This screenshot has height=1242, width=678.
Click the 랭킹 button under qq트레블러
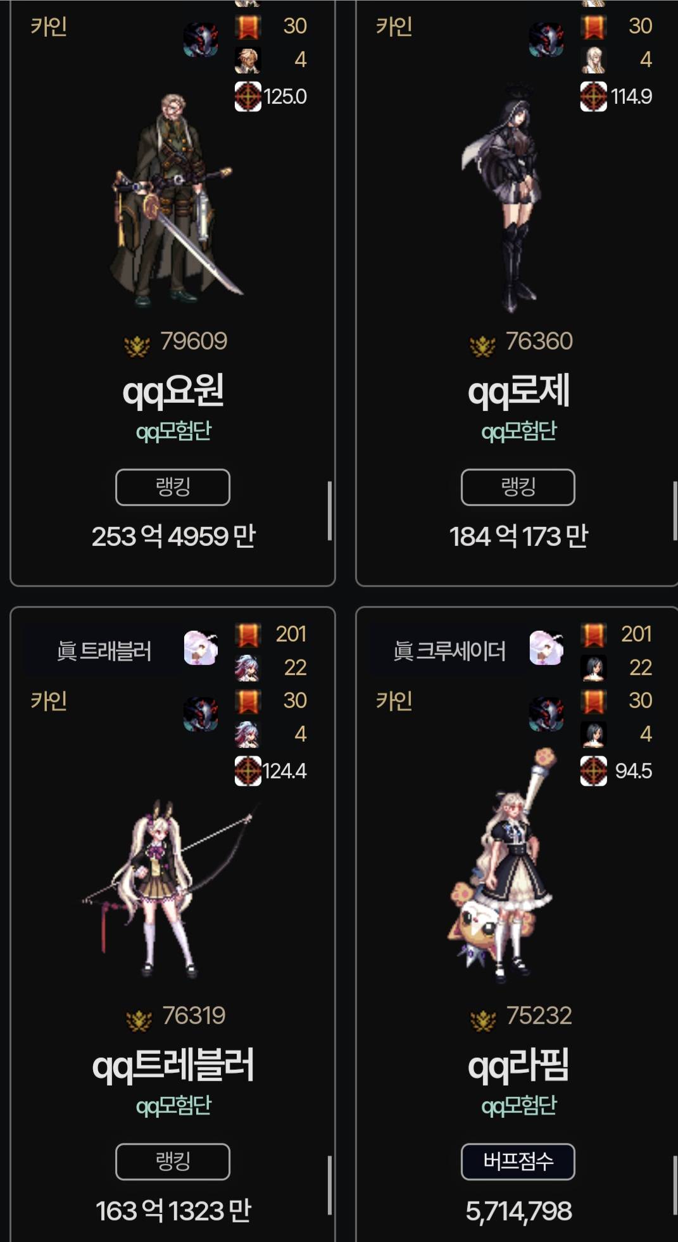[x=173, y=1162]
